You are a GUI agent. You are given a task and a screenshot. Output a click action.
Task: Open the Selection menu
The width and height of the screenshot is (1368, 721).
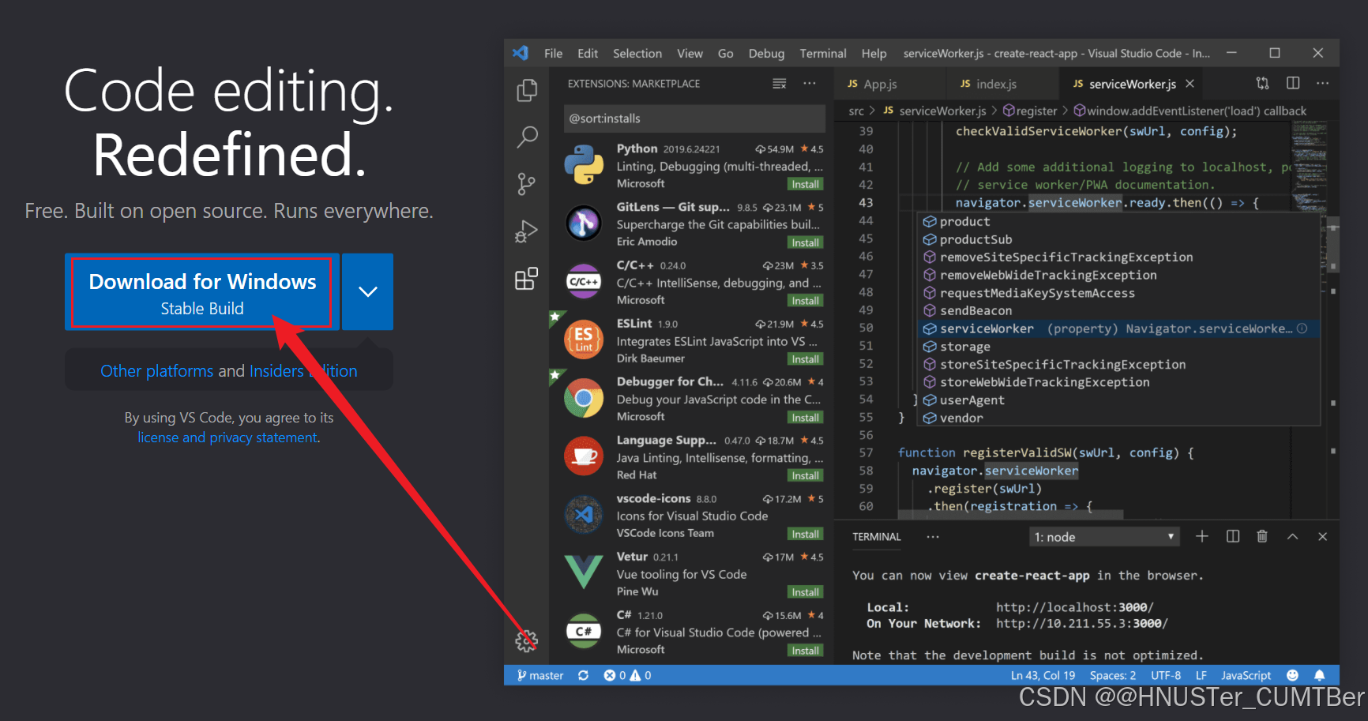click(x=637, y=54)
